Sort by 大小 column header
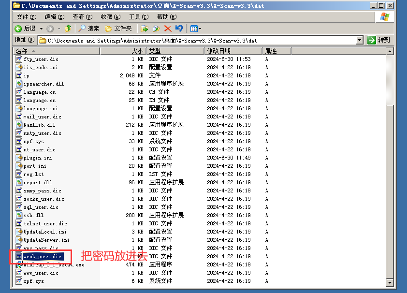The height and width of the screenshot is (293, 407). click(123, 51)
